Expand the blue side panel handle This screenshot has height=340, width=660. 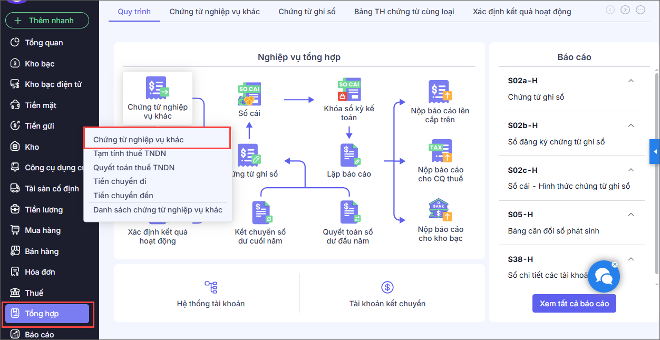[655, 152]
